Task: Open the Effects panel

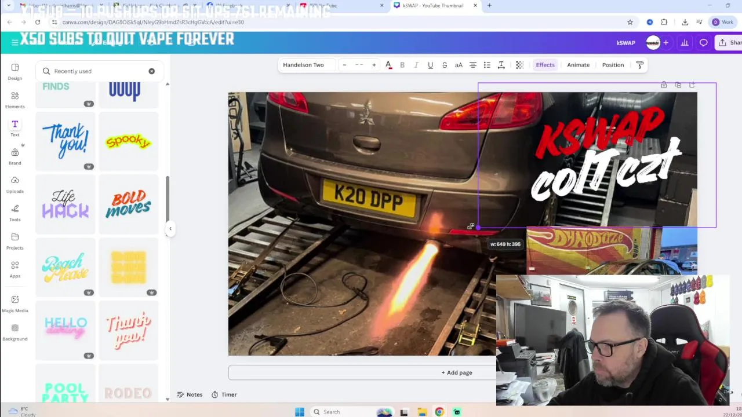Action: (545, 65)
